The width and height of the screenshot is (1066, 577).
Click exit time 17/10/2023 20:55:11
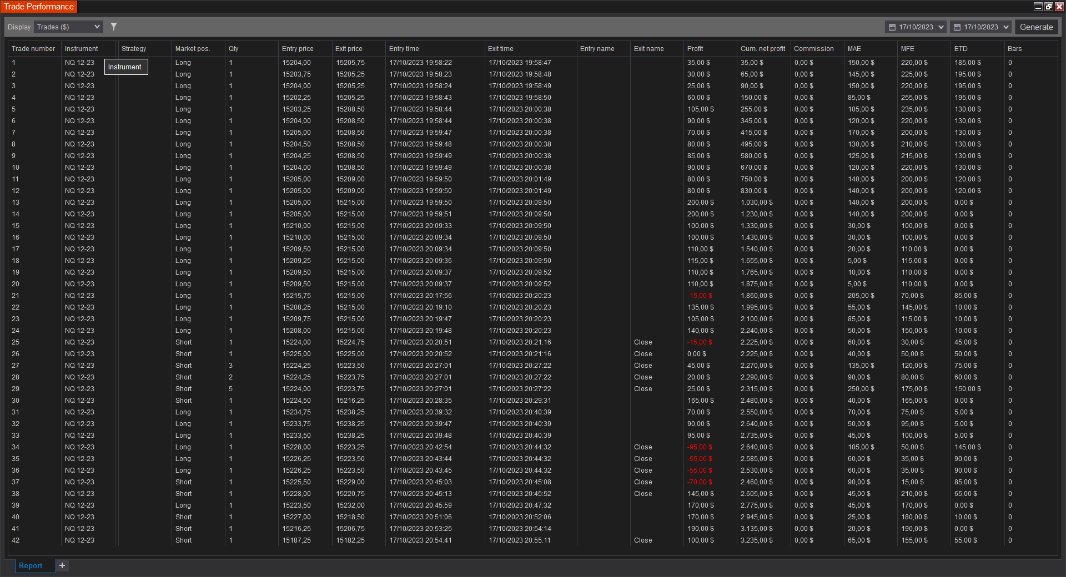click(520, 540)
